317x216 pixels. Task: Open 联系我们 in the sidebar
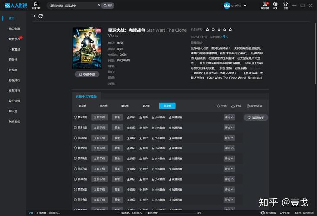click(14, 121)
